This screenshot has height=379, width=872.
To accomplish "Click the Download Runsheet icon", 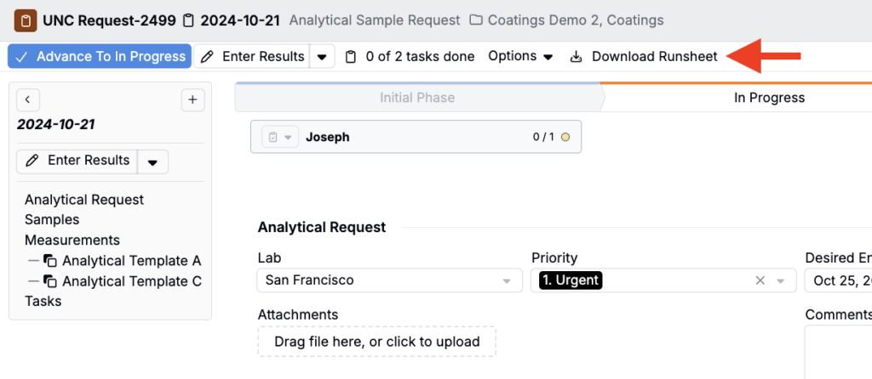I will (x=577, y=57).
